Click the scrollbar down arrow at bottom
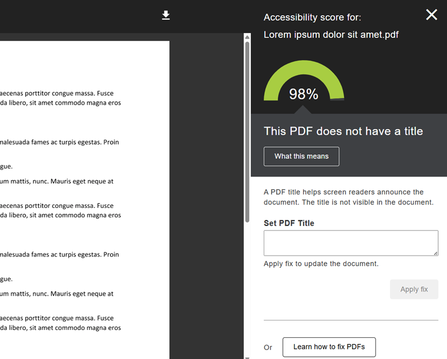The image size is (447, 359). 247,356
